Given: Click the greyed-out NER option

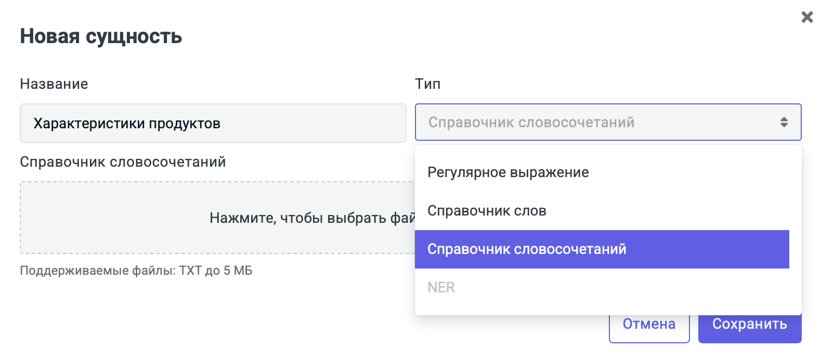Looking at the screenshot, I should 441,288.
